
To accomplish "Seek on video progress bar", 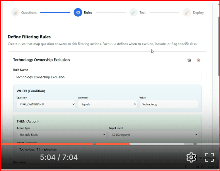I will click(110, 144).
